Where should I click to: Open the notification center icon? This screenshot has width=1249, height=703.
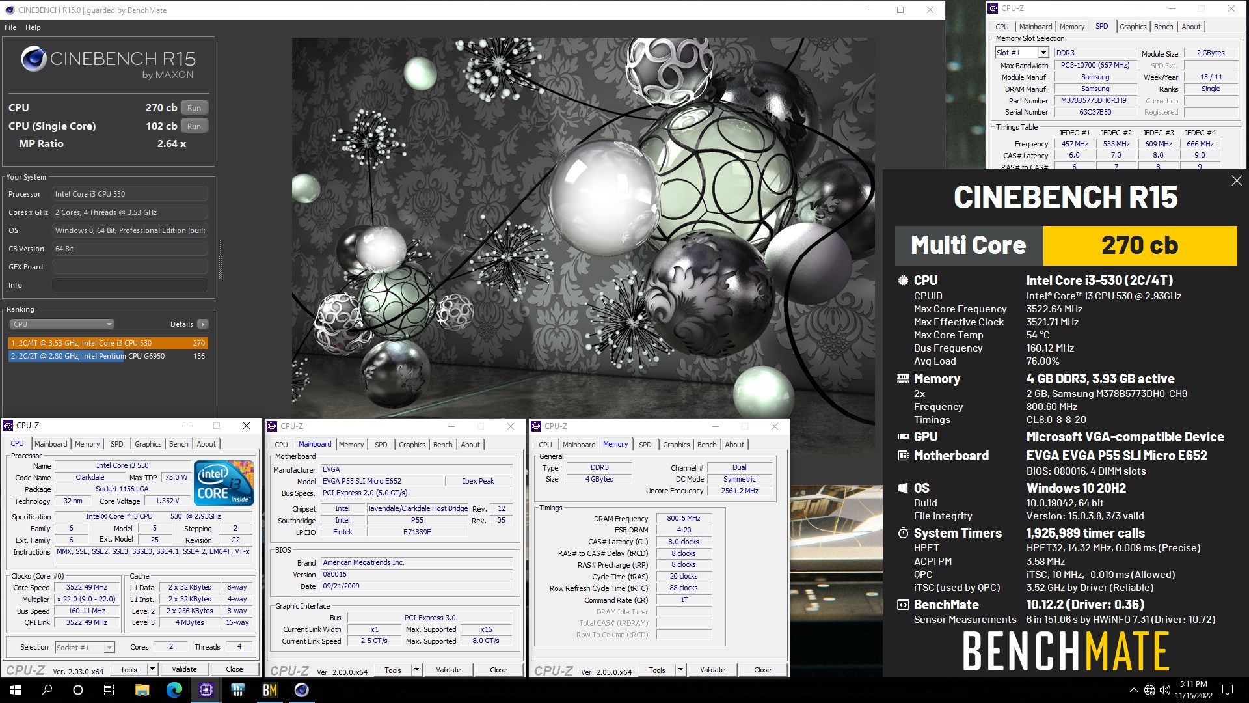(1228, 690)
